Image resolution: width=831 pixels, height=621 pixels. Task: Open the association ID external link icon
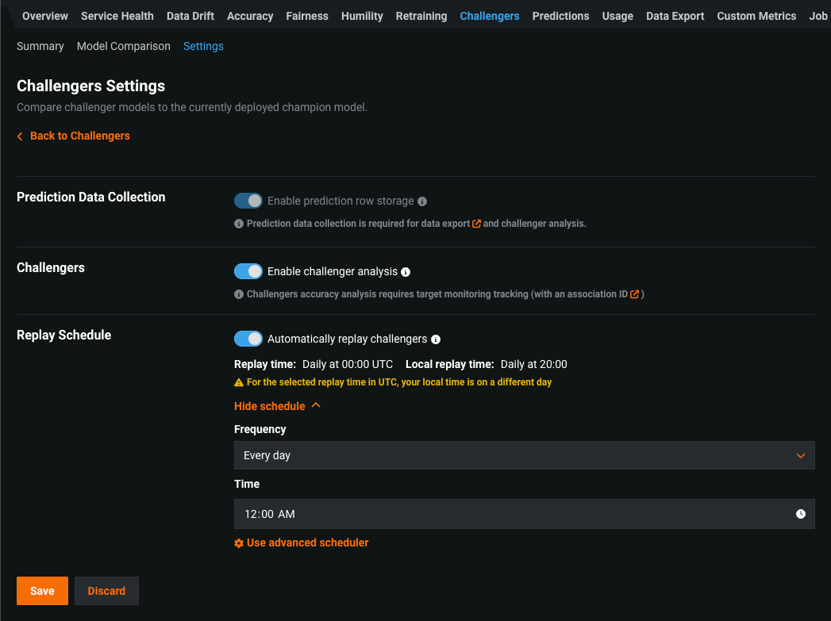point(634,294)
